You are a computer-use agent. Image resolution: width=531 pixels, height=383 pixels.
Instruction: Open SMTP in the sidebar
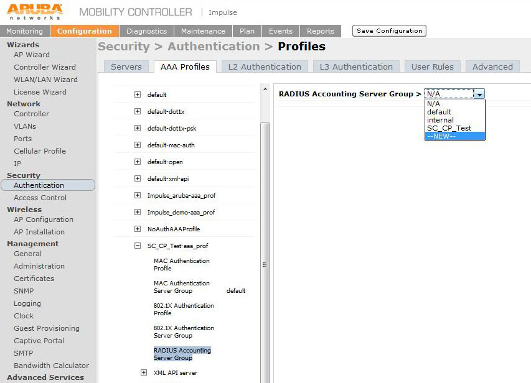coord(24,353)
